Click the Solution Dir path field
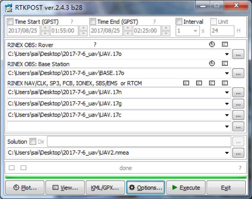Image resolution: width=252 pixels, height=199 pixels. [x=139, y=142]
